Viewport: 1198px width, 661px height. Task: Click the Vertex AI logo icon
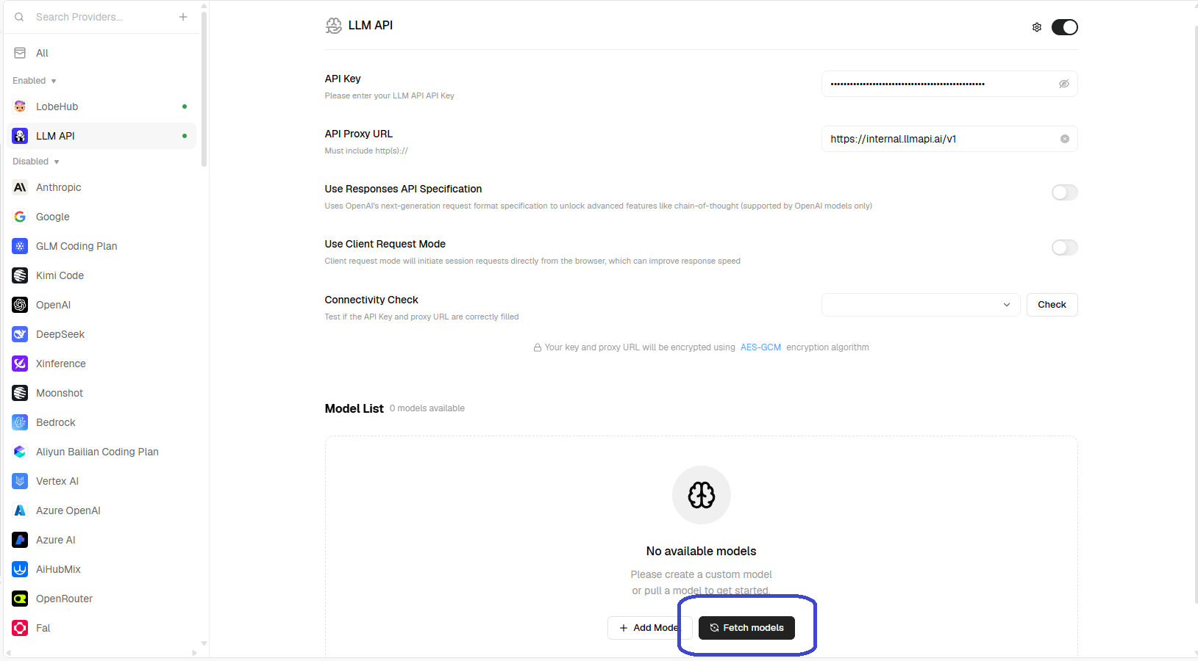coord(20,481)
